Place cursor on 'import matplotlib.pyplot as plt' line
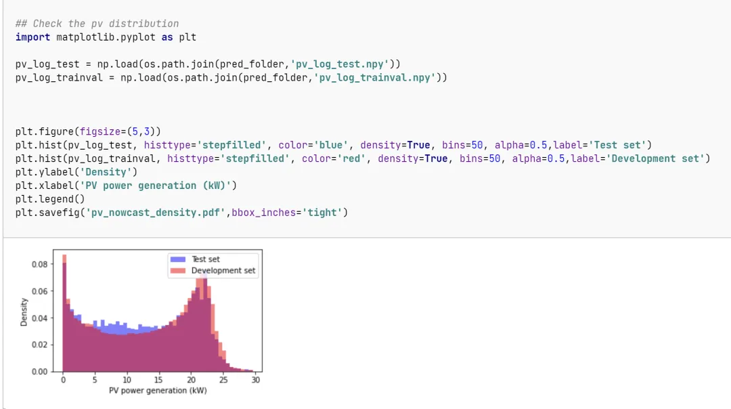 coord(106,37)
